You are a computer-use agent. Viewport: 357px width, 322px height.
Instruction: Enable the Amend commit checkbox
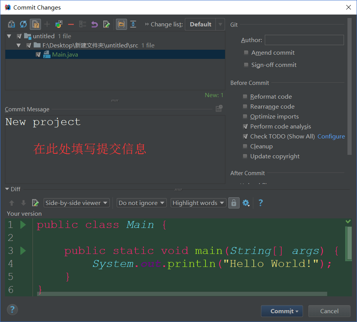pyautogui.click(x=246, y=53)
